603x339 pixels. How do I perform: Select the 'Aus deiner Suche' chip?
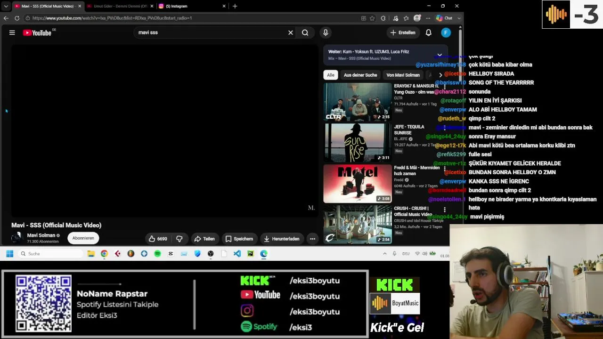coord(360,75)
